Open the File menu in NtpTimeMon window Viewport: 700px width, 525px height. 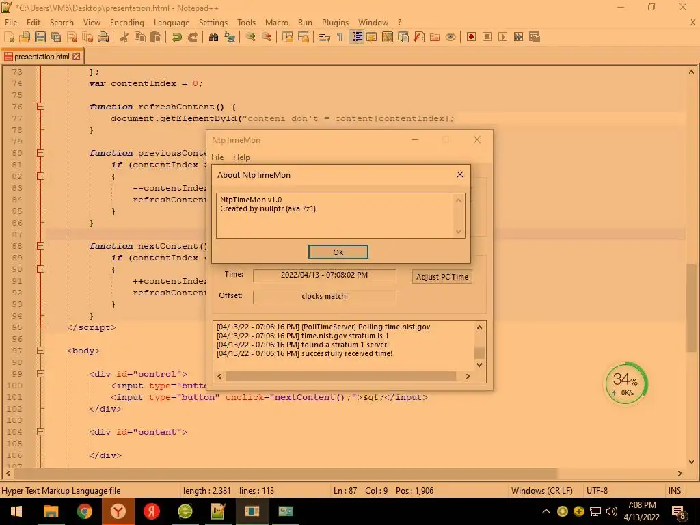(217, 157)
